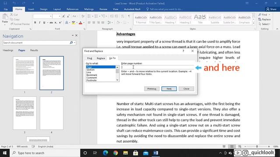Image resolution: width=280 pixels, height=157 pixels.
Task: Switch to the Design ribbon tab
Action: tap(44, 9)
